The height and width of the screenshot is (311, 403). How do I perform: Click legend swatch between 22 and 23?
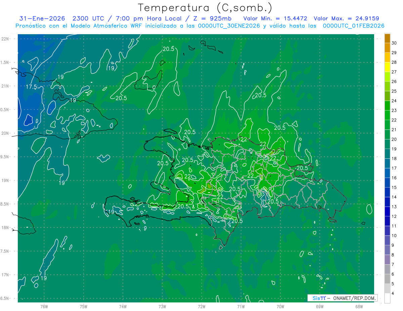tap(387, 115)
